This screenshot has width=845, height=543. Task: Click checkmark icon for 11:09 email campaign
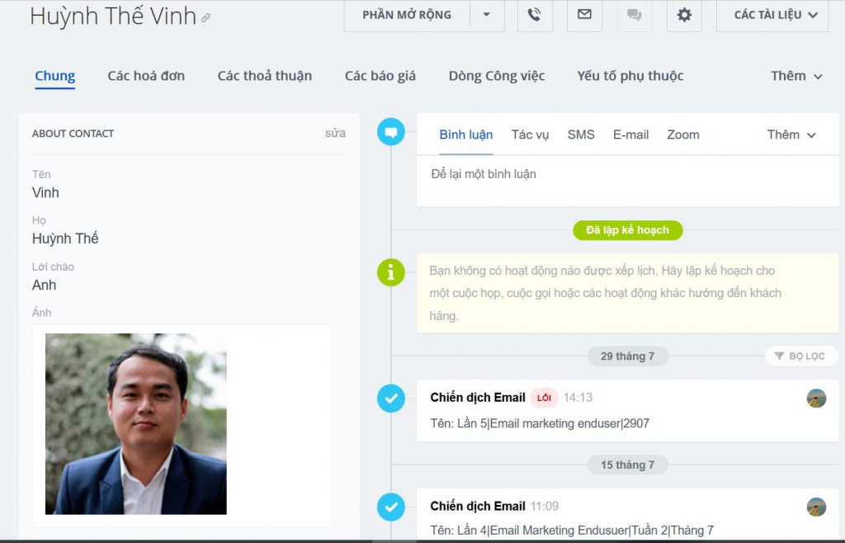(x=391, y=508)
